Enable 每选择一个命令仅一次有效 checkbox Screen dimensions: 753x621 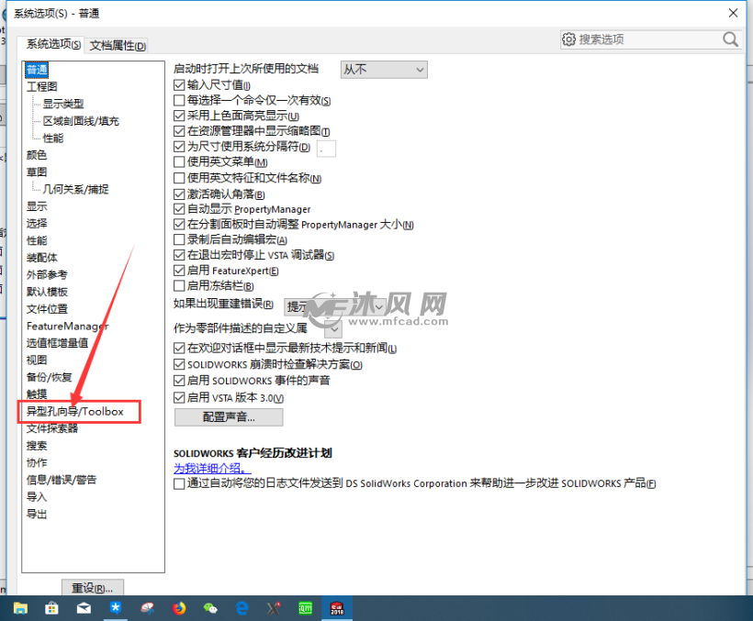click(179, 101)
